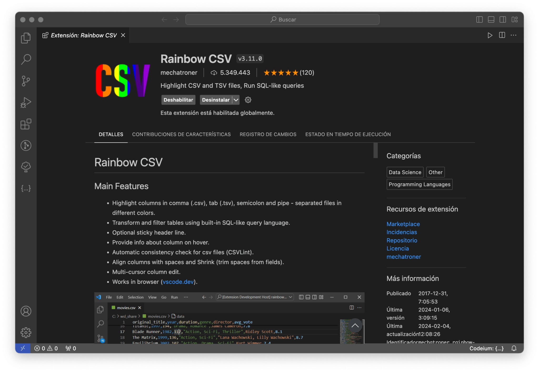The height and width of the screenshot is (372, 539).
Task: Open the editor more actions ellipsis menu
Action: click(514, 35)
